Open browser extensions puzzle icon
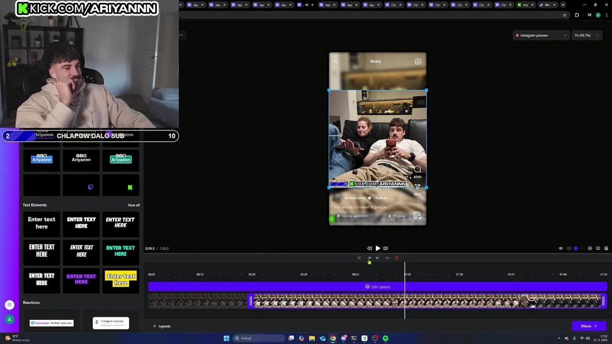Screen dimensions: 612x344 click(x=577, y=15)
